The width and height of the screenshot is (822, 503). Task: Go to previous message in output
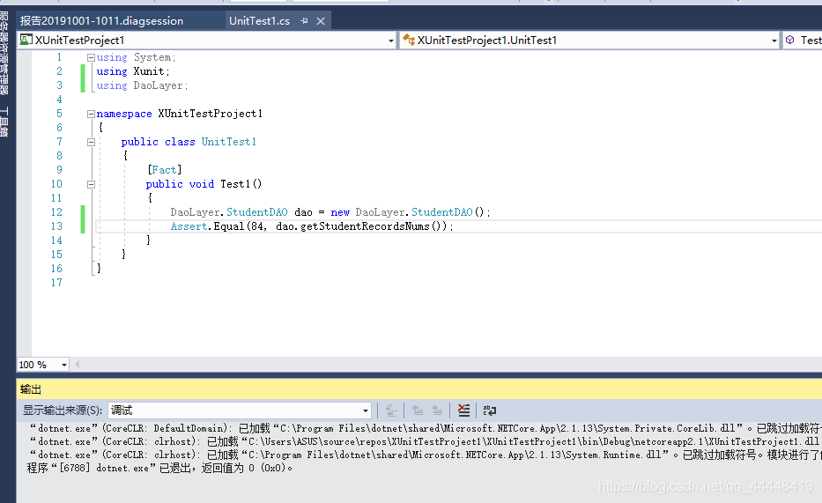click(x=418, y=411)
